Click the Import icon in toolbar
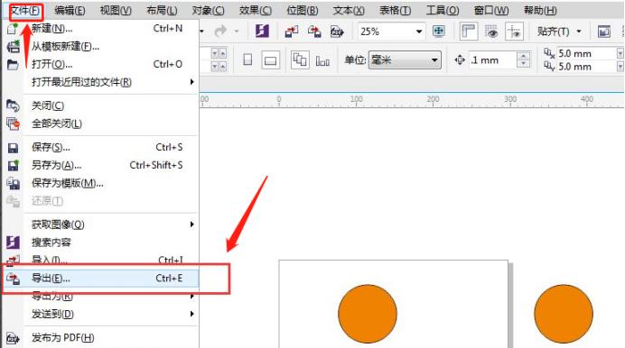The width and height of the screenshot is (625, 348). 292,32
